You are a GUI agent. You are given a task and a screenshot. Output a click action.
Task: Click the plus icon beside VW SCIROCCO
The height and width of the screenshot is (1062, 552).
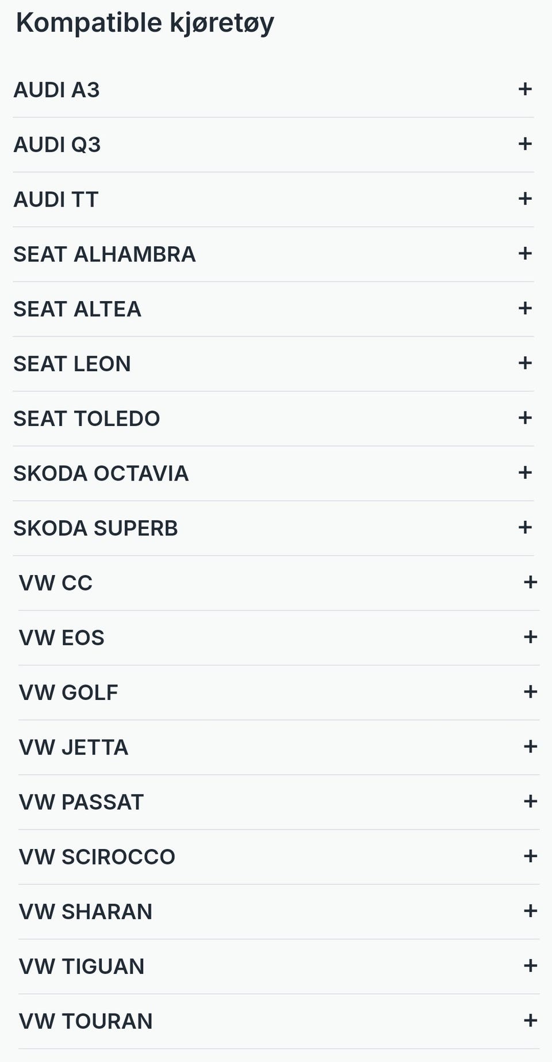(530, 856)
